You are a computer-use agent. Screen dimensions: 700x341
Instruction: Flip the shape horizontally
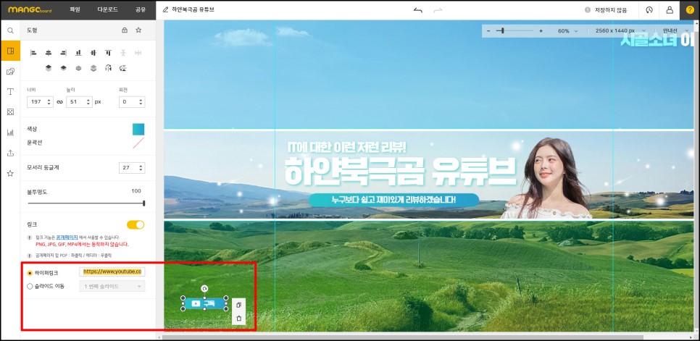tap(108, 68)
